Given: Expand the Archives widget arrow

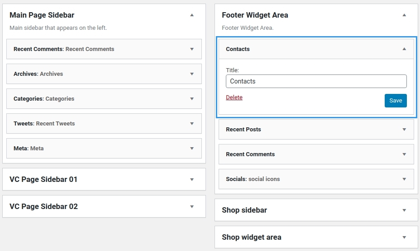Looking at the screenshot, I should 192,74.
